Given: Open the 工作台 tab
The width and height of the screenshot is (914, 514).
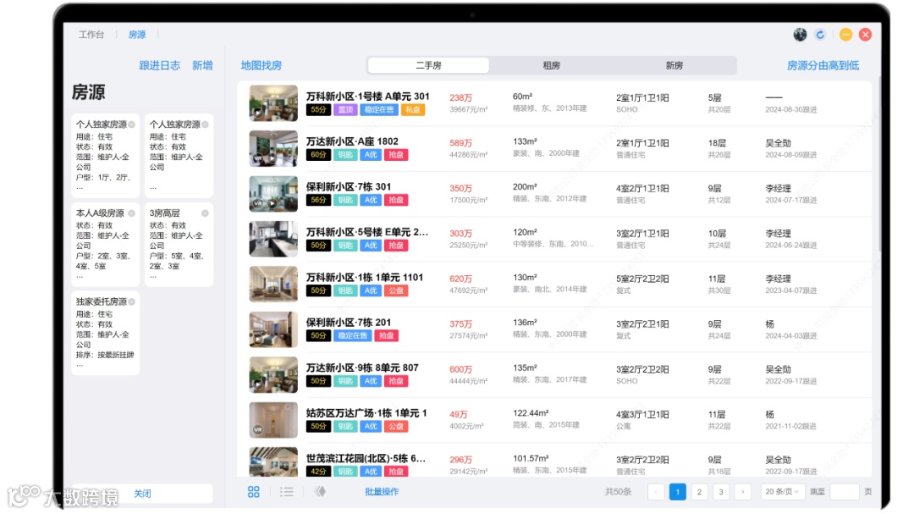Looking at the screenshot, I should pos(91,35).
